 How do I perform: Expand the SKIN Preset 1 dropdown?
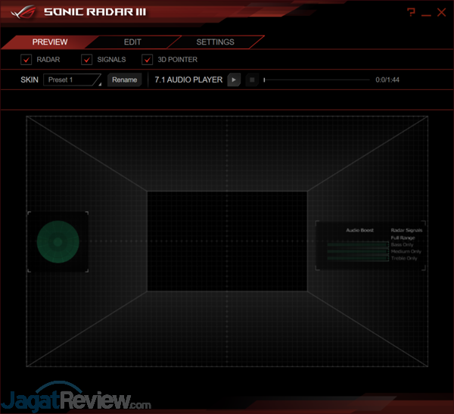pos(72,79)
